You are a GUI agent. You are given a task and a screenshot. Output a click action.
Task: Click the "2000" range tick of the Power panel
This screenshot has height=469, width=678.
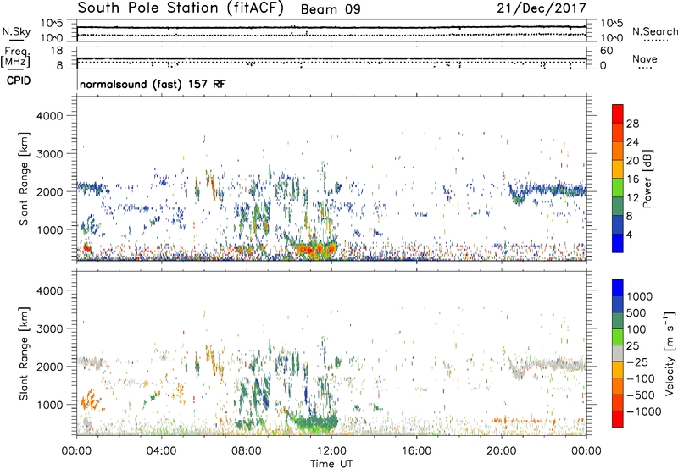[49, 191]
